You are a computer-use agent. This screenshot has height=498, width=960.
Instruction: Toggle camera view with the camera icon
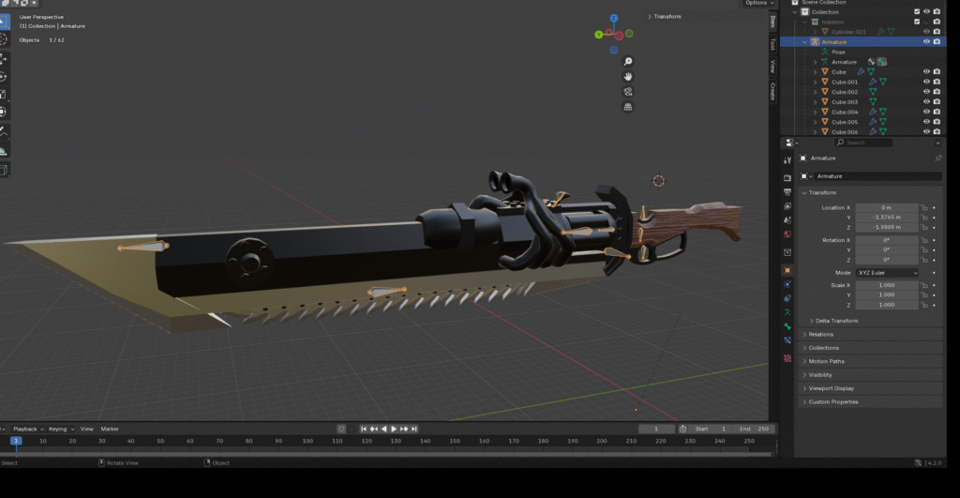click(x=627, y=92)
